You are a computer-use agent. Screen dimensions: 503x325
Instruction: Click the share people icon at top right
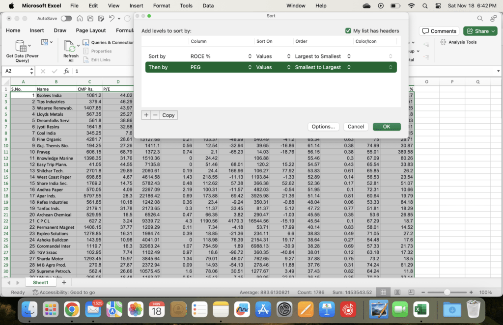[x=493, y=19]
